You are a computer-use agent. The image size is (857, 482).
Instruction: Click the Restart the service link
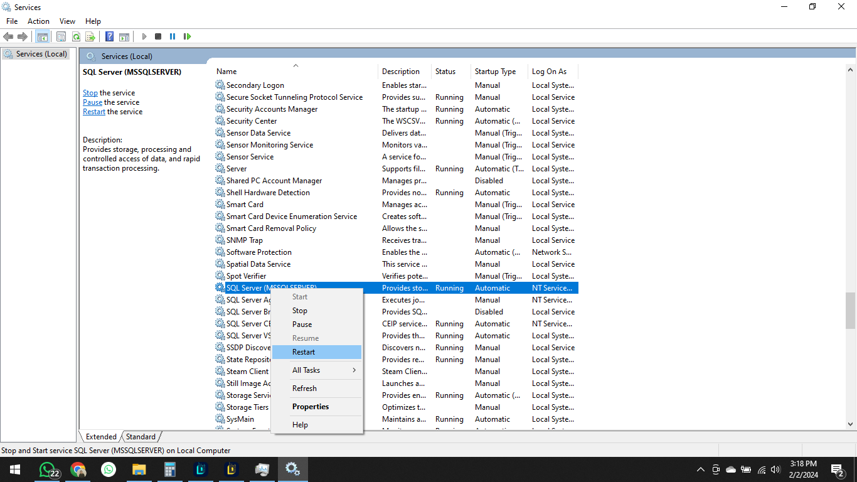tap(94, 112)
